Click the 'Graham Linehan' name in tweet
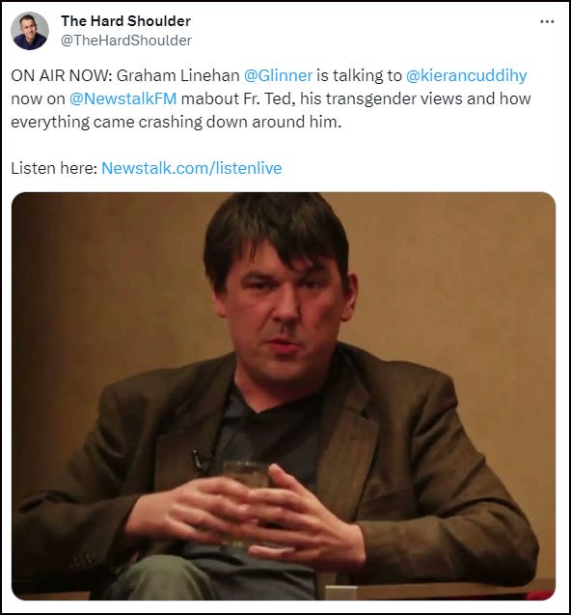 [177, 75]
